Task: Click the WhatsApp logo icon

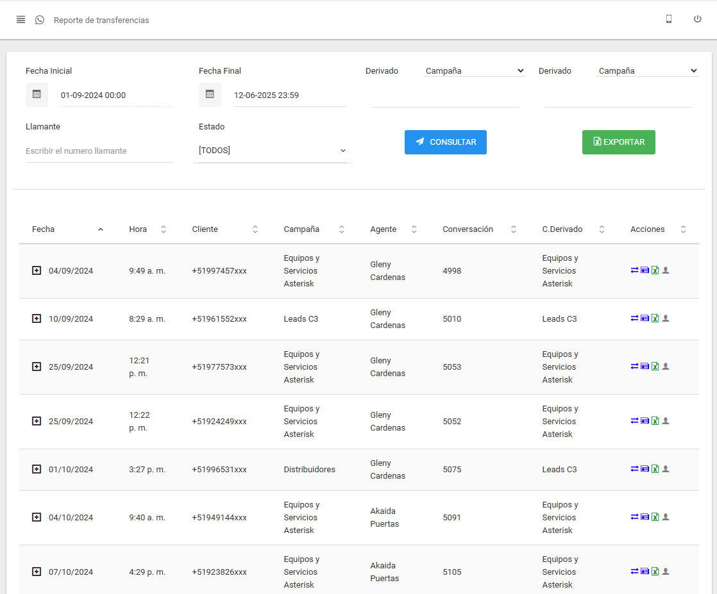Action: (40, 20)
